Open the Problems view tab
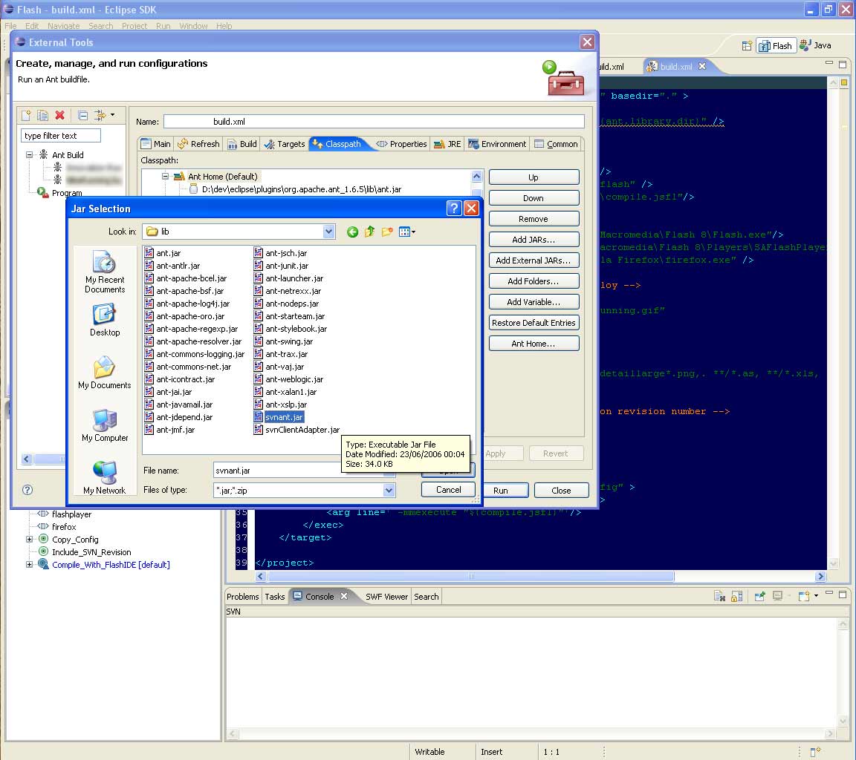 242,597
